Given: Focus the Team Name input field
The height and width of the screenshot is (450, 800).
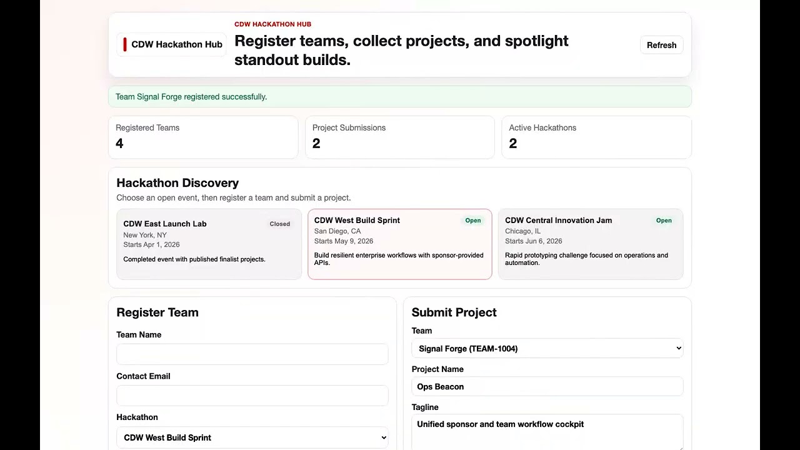Looking at the screenshot, I should click(252, 354).
